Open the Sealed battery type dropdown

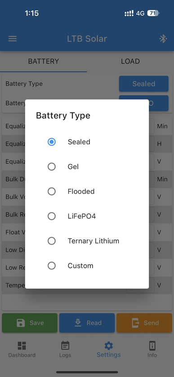pos(144,84)
